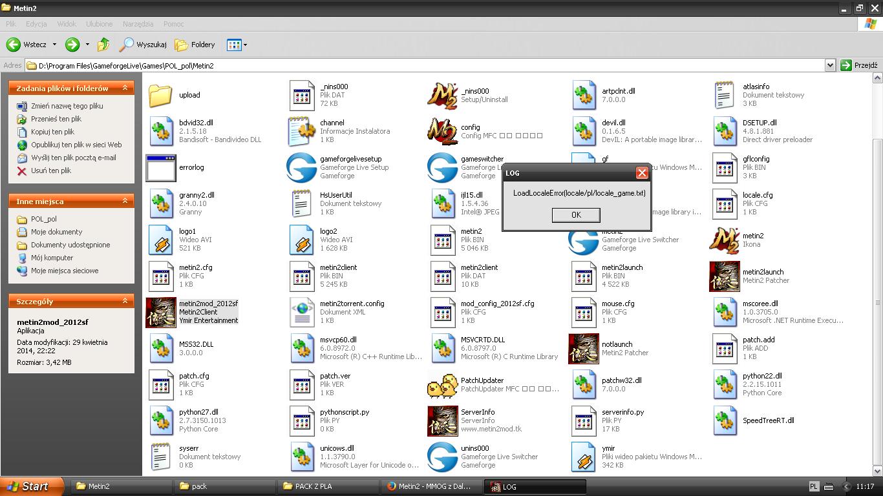Viewport: 883px width, 496px height.
Task: Open the Edycja menu
Action: tap(36, 24)
